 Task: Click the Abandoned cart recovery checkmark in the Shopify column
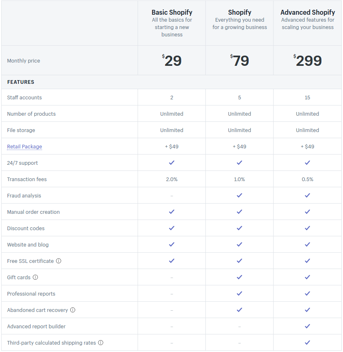coord(239,310)
